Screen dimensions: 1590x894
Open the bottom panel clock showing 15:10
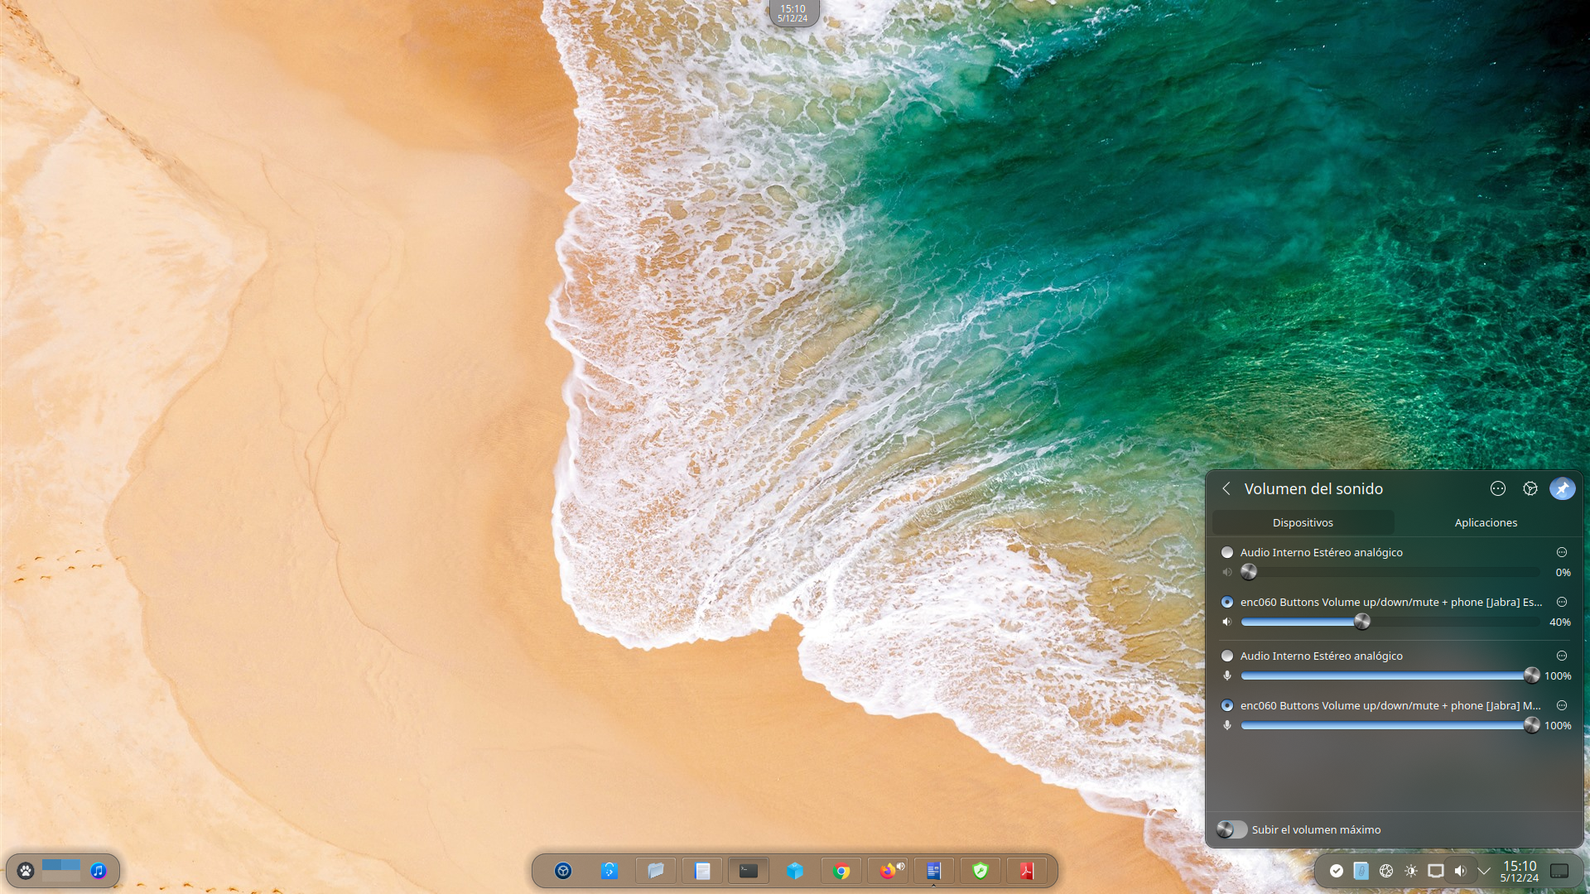coord(1519,871)
